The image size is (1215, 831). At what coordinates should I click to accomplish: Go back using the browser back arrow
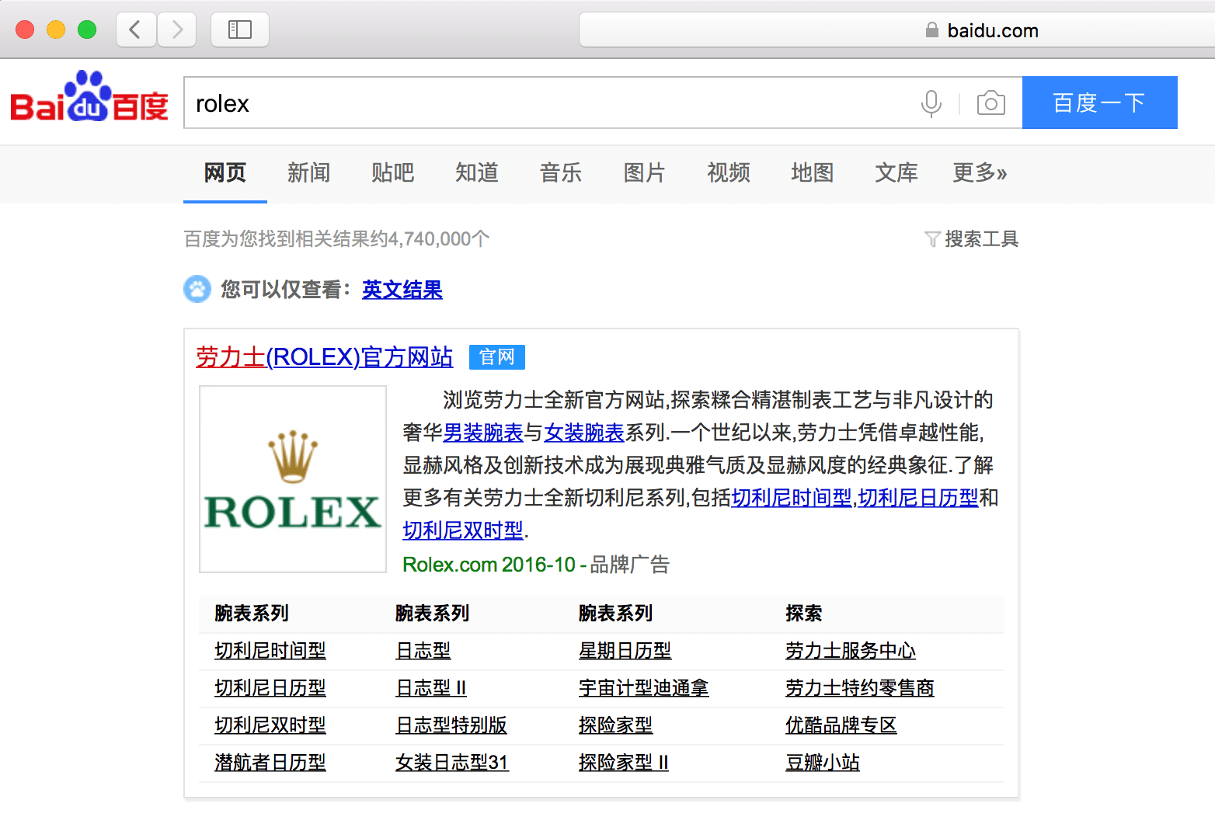tap(135, 30)
